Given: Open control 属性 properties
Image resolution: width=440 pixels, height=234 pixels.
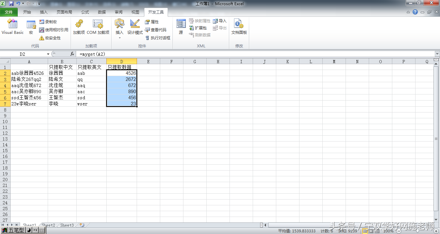Looking at the screenshot, I should click(x=152, y=22).
